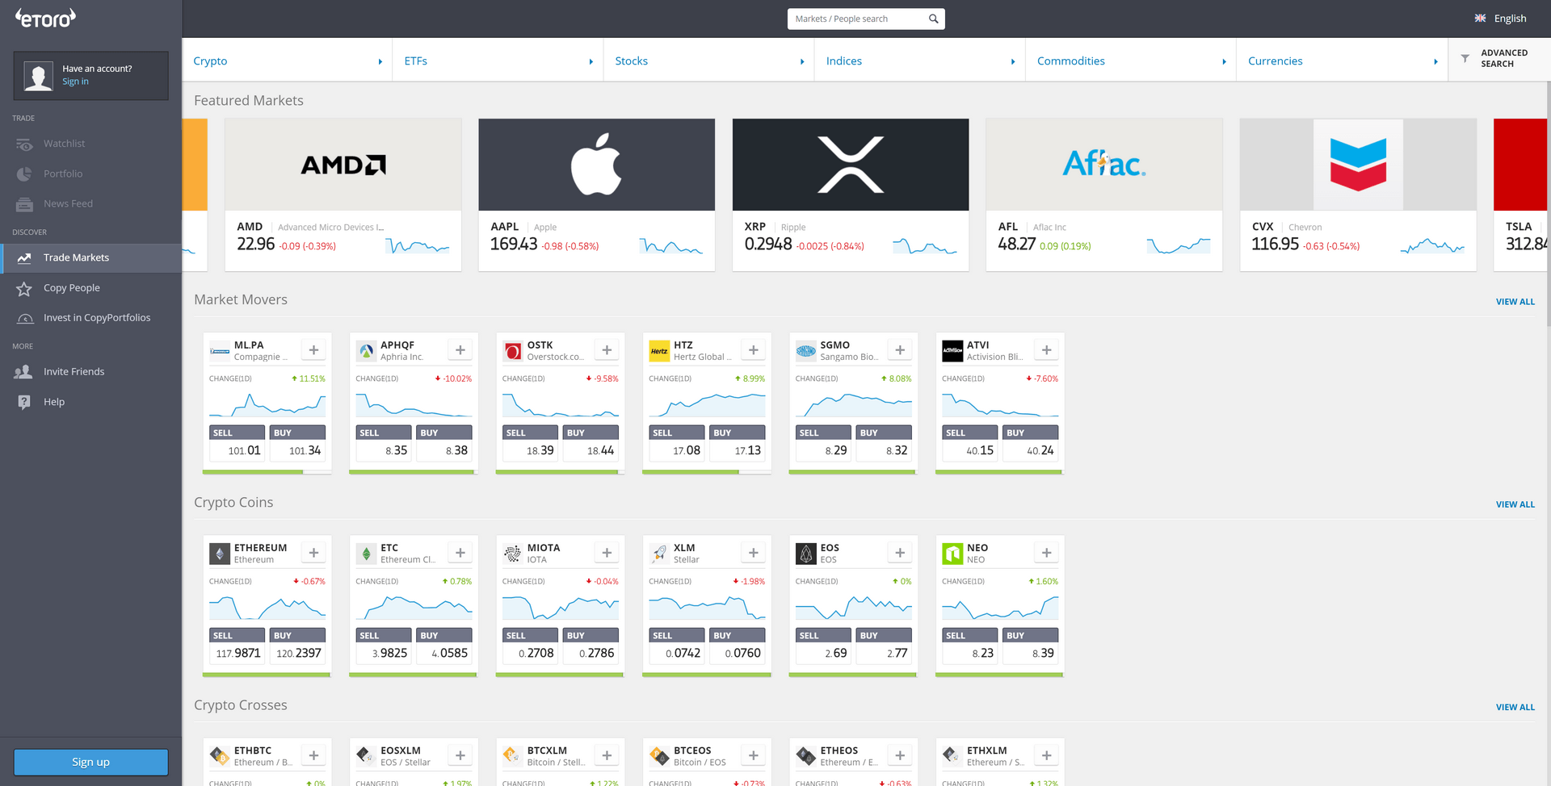Add OSTK to watchlist with plus
1551x786 pixels.
[x=607, y=349]
